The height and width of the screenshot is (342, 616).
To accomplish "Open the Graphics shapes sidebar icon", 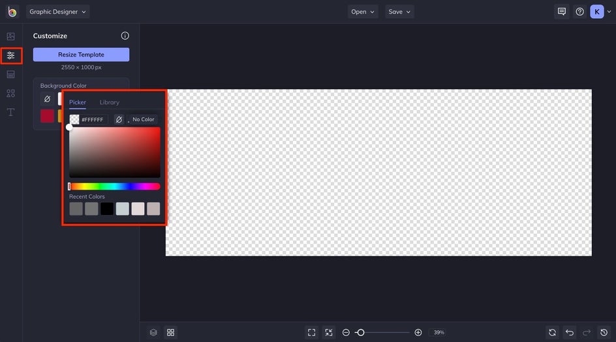I will [10, 93].
